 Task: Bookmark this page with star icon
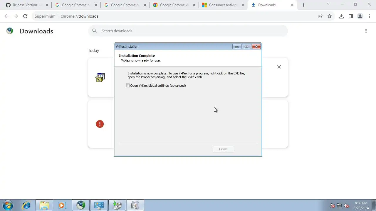pos(330,16)
